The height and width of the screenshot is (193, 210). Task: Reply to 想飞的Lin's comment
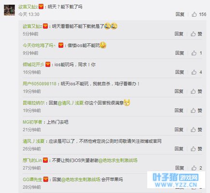tap(180, 168)
